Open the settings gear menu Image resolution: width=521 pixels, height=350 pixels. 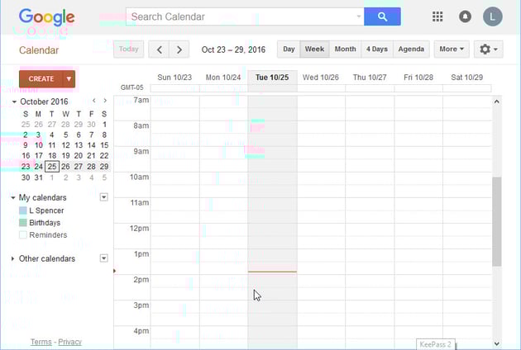click(488, 50)
